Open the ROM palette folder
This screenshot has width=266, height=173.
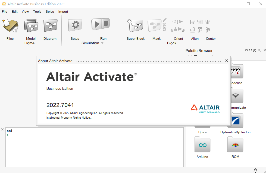[235, 145]
